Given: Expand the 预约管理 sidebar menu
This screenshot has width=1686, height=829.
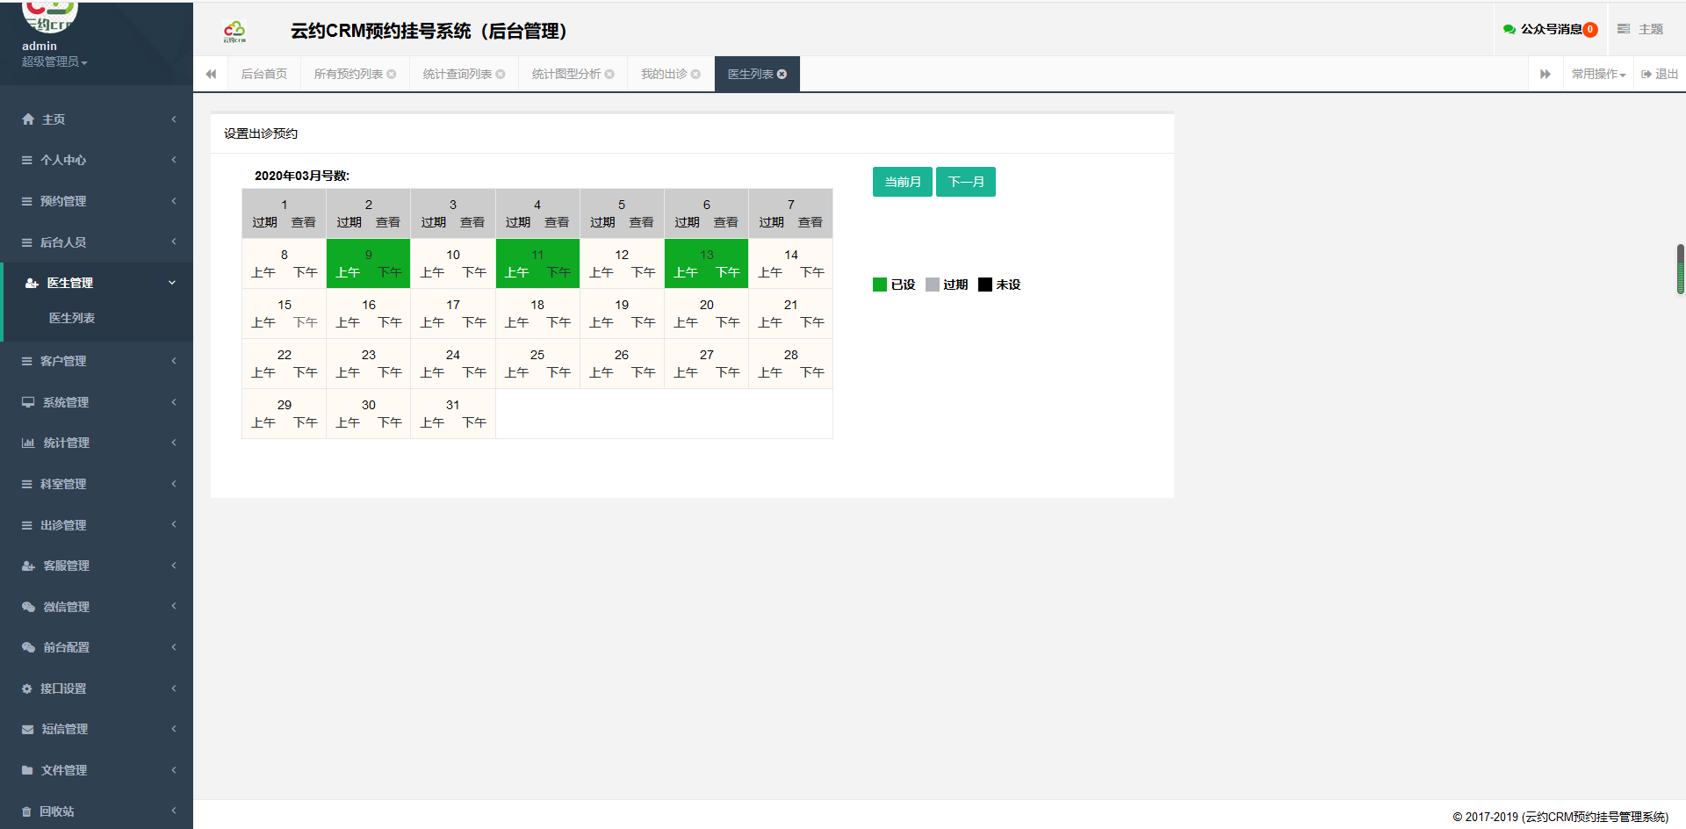Looking at the screenshot, I should [x=63, y=201].
